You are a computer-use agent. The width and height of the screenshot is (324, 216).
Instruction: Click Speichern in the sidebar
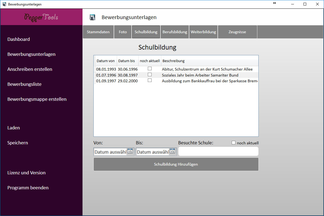tap(17, 143)
